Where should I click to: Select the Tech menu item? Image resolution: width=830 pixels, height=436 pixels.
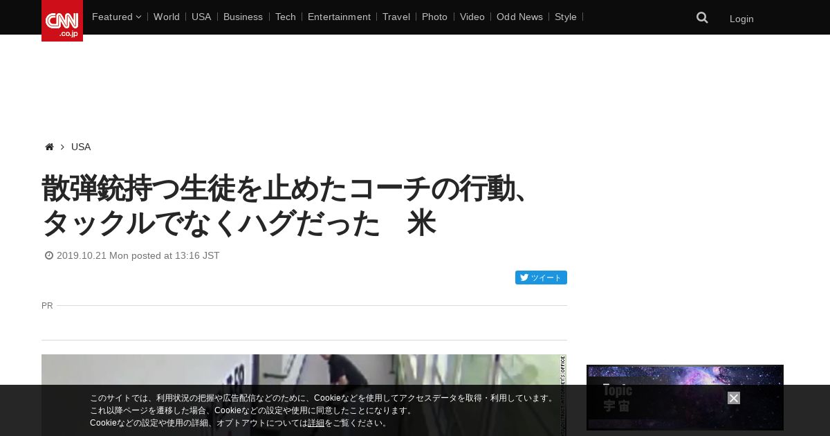[285, 17]
